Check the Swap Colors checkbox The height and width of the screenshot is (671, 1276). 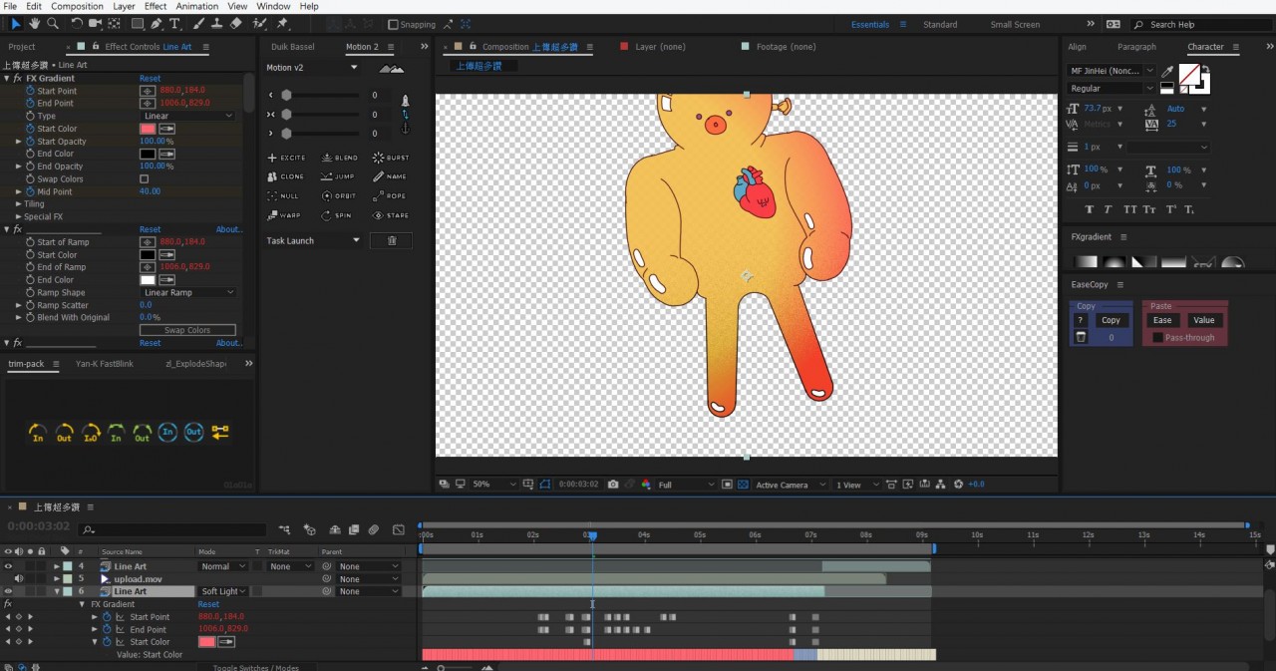click(x=144, y=179)
